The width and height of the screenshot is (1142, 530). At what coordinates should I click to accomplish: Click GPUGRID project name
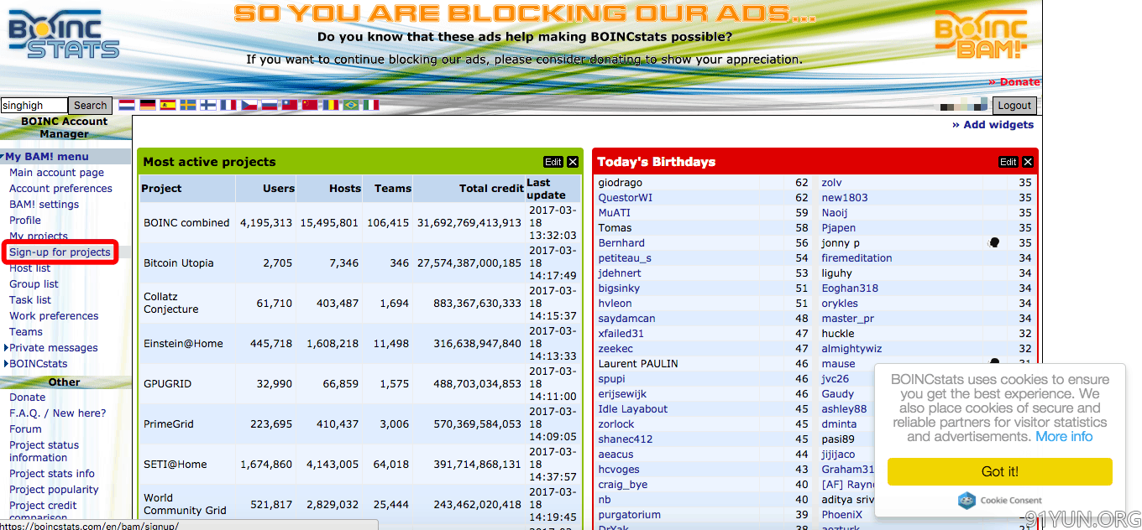(168, 384)
